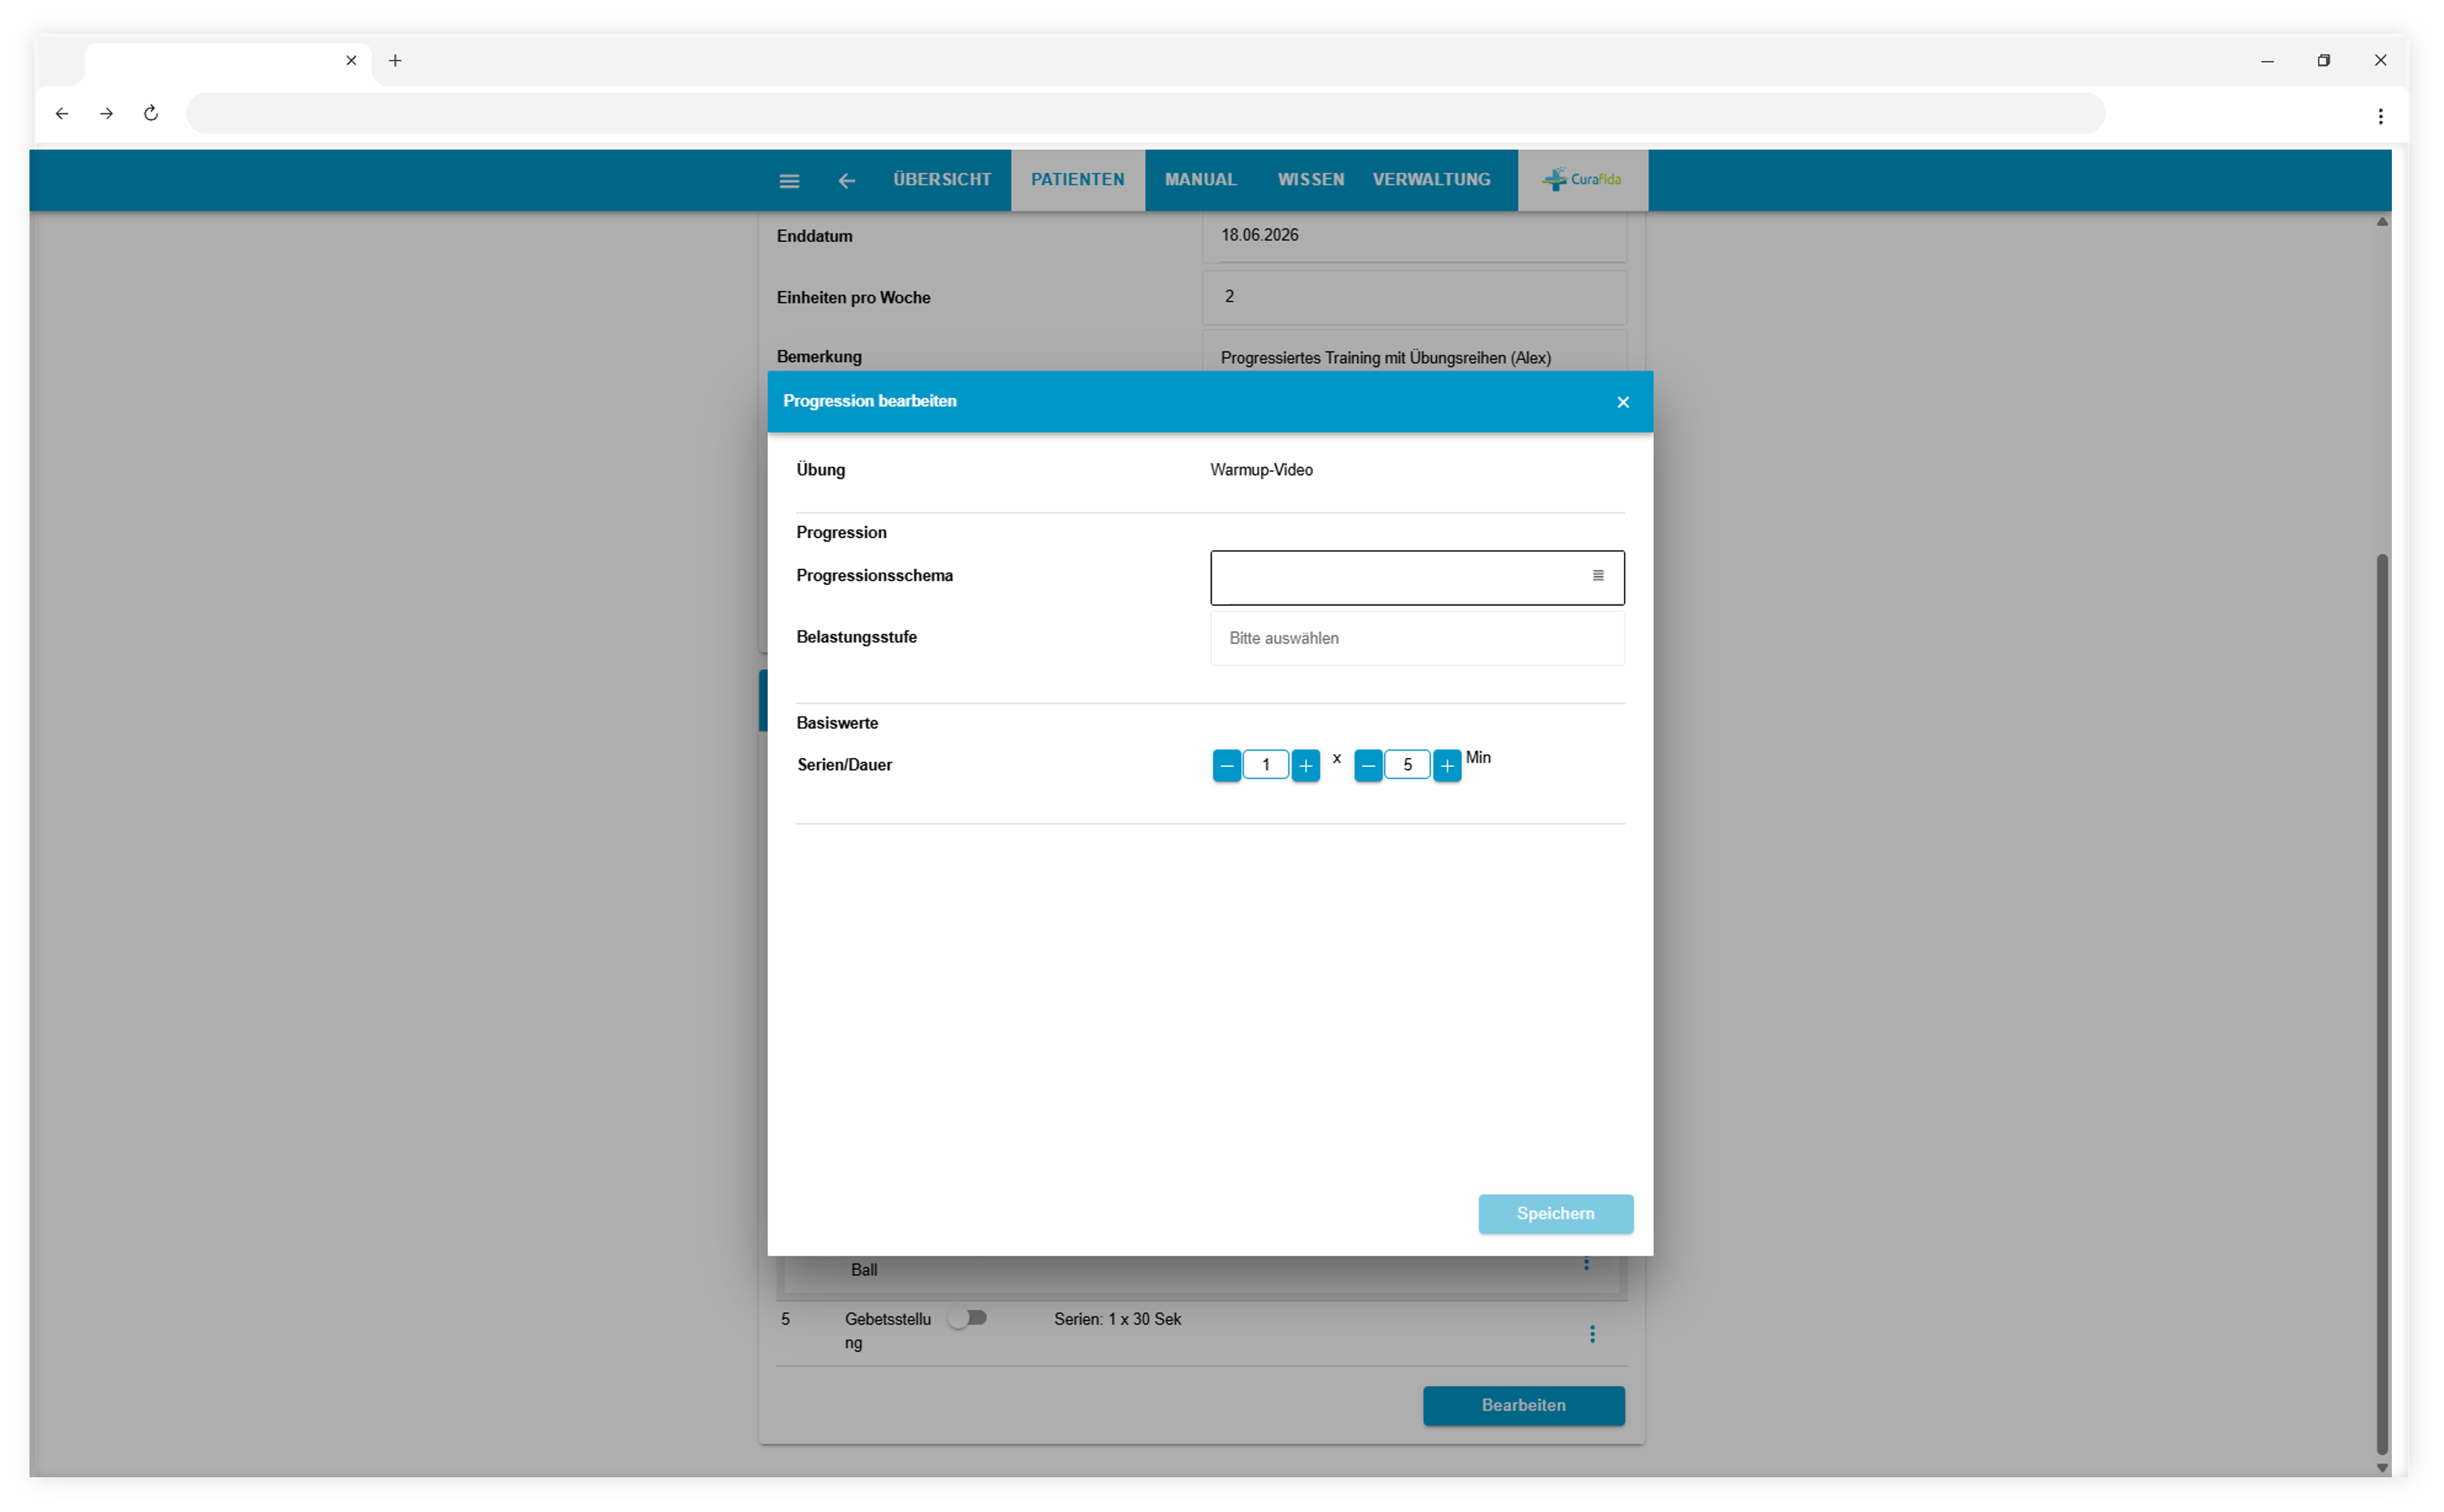Viewport: 2444px width, 1512px height.
Task: Click the Serien number field
Action: click(1265, 765)
